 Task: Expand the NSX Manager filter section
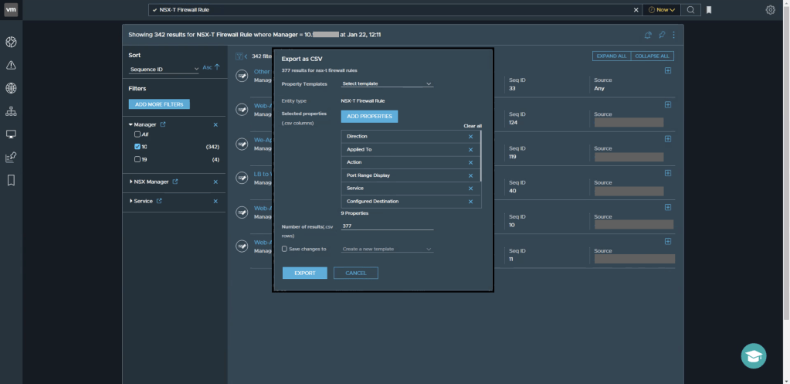tap(131, 182)
